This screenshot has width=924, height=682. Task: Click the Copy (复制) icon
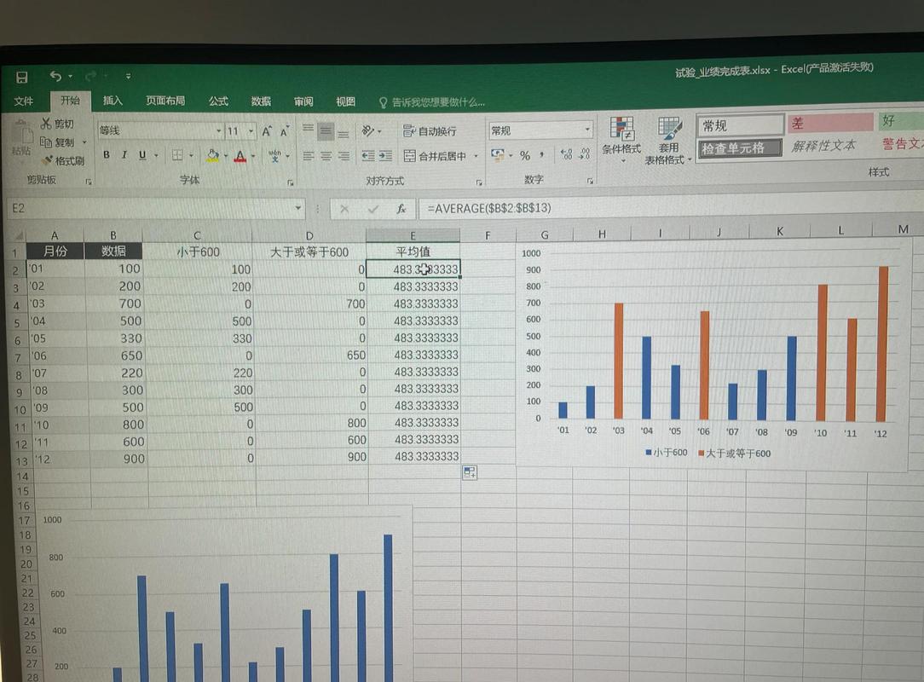pyautogui.click(x=46, y=142)
